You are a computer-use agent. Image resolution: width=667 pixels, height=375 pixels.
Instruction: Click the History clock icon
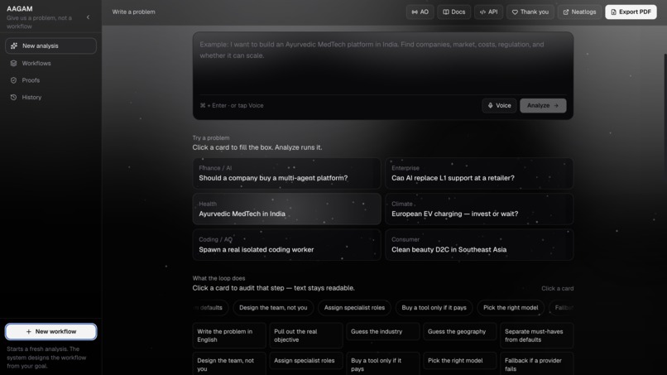coord(13,97)
